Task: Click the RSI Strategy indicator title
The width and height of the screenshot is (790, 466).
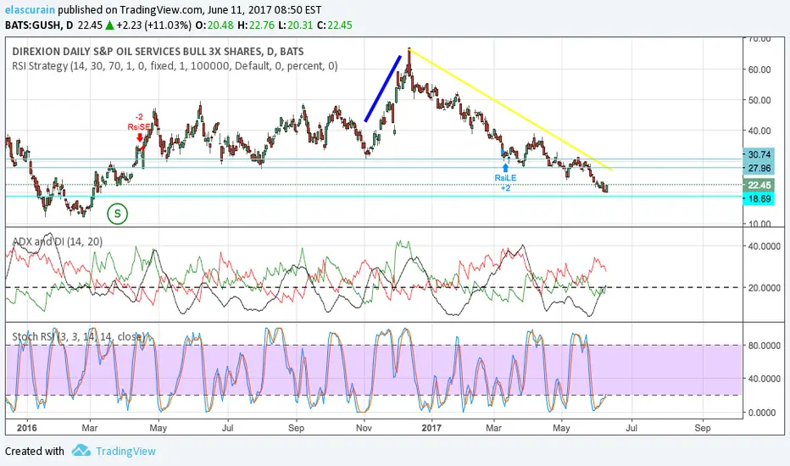Action: 175,66
